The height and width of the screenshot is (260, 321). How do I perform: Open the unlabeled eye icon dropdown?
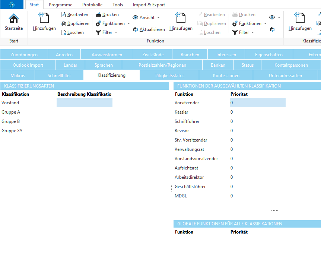[x=274, y=18]
